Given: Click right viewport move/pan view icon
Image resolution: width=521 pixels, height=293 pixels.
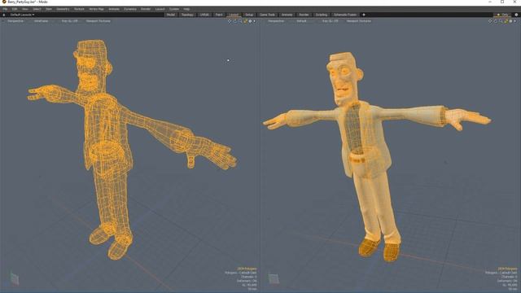Looking at the screenshot, I should 490,21.
